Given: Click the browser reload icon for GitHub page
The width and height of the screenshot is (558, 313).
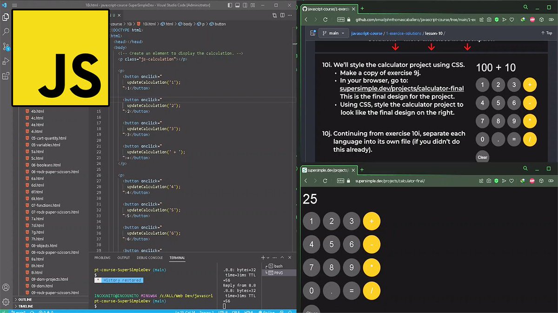Looking at the screenshot, I should click(325, 19).
